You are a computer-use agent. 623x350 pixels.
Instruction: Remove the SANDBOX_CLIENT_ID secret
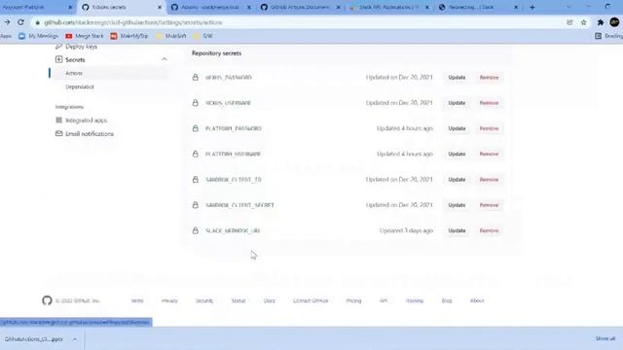pyautogui.click(x=489, y=179)
